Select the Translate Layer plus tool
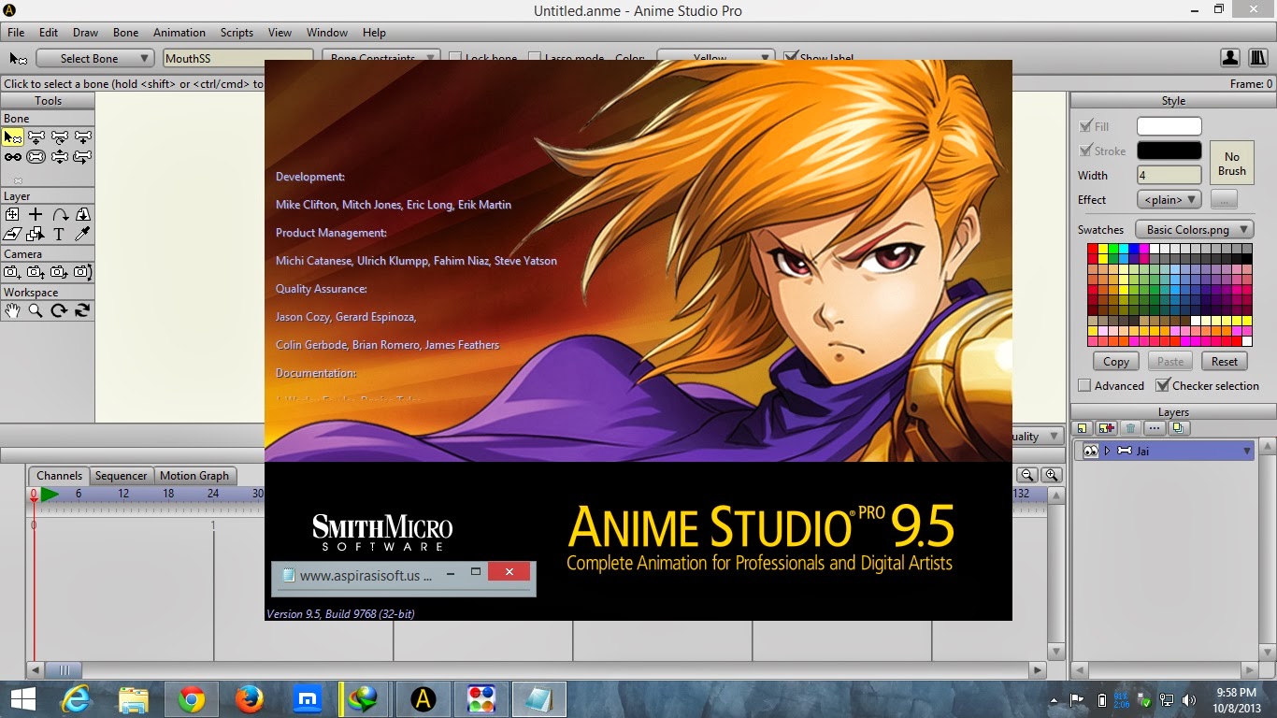The height and width of the screenshot is (718, 1277). pyautogui.click(x=36, y=215)
